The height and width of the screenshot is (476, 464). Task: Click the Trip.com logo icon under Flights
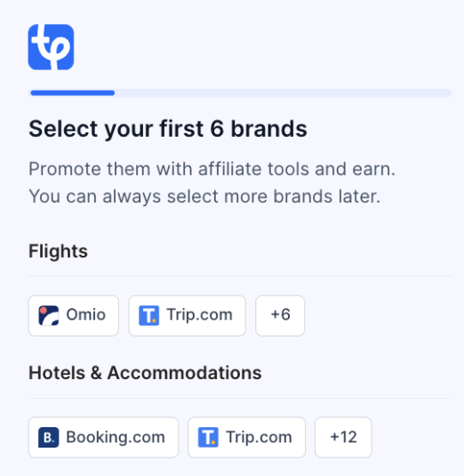pos(149,316)
